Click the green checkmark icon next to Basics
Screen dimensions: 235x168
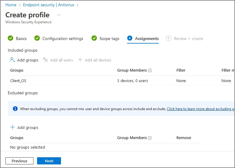[x=10, y=38]
